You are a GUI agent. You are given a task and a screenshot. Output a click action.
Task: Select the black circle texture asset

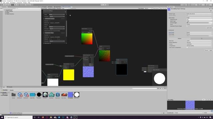[39, 95]
